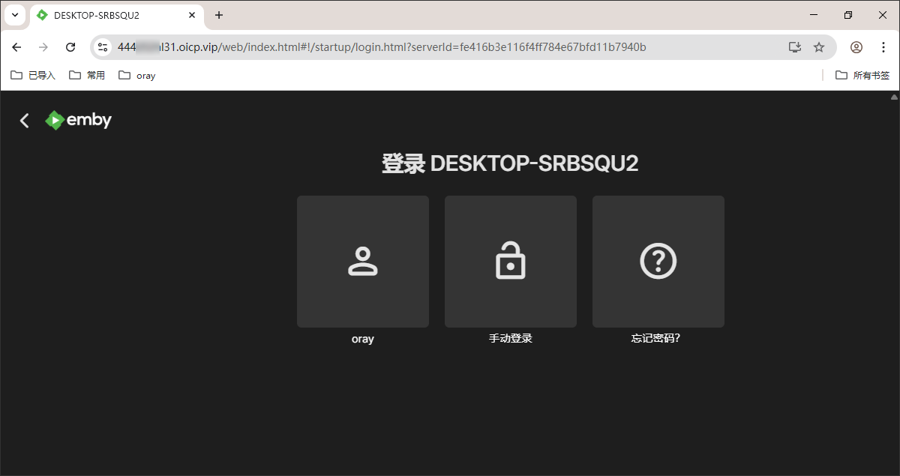Select the DESKTOP-SRBSQU2 browser tab

[x=117, y=16]
